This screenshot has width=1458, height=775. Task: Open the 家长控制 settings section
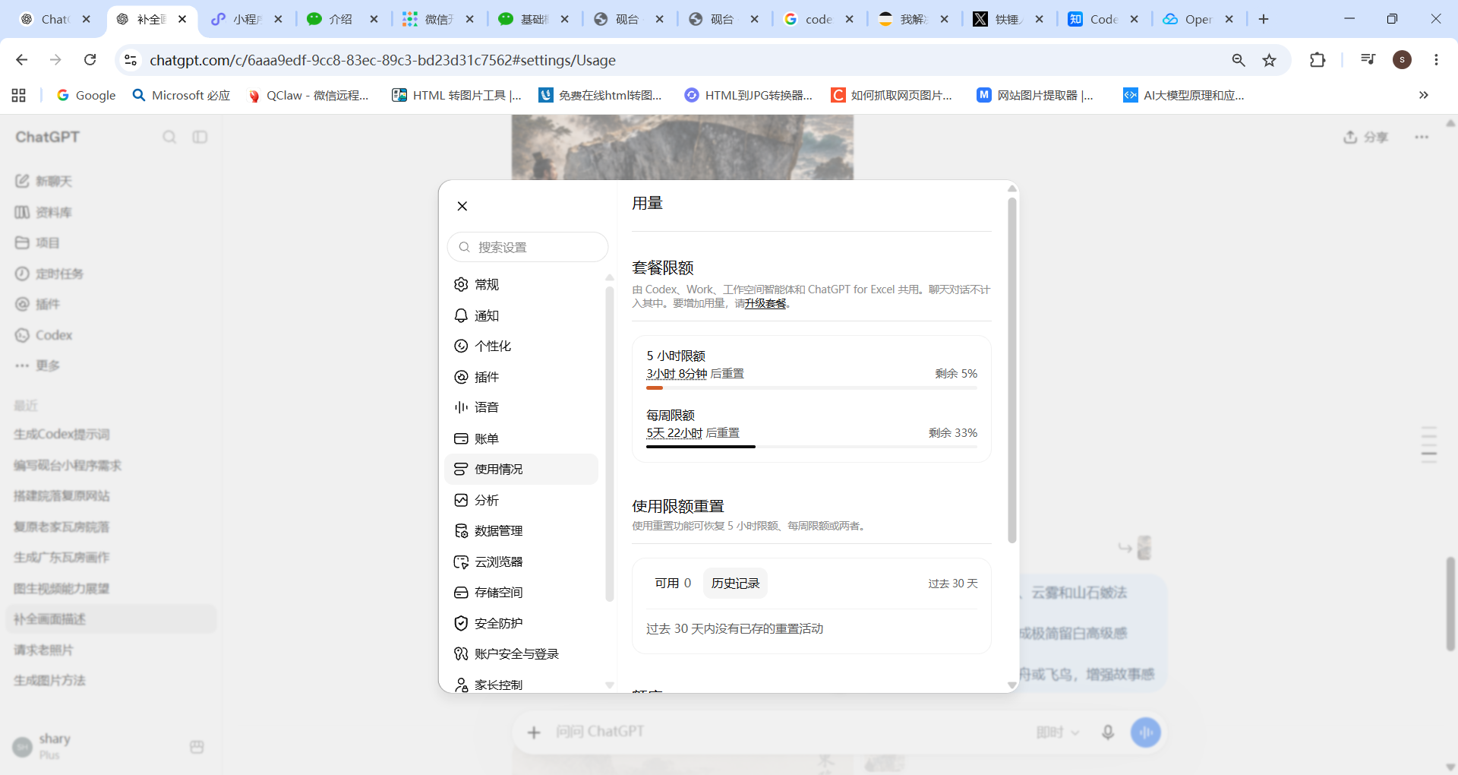[522, 684]
